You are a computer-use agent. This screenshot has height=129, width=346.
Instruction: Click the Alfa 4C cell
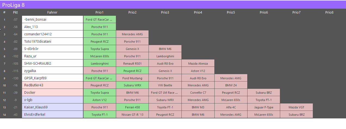[x=231, y=107]
